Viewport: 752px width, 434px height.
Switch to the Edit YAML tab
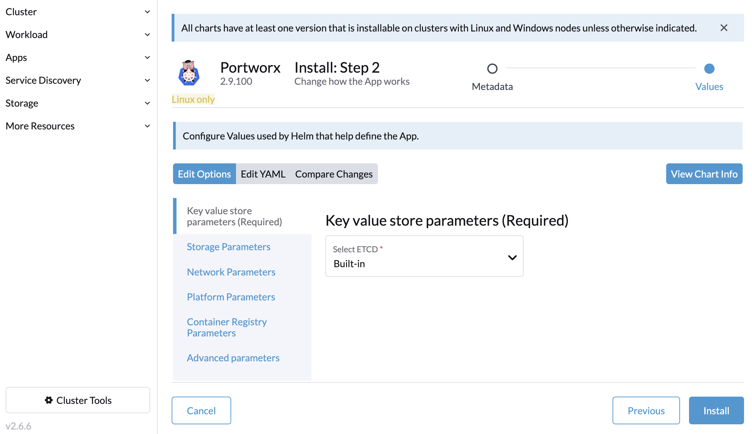263,174
